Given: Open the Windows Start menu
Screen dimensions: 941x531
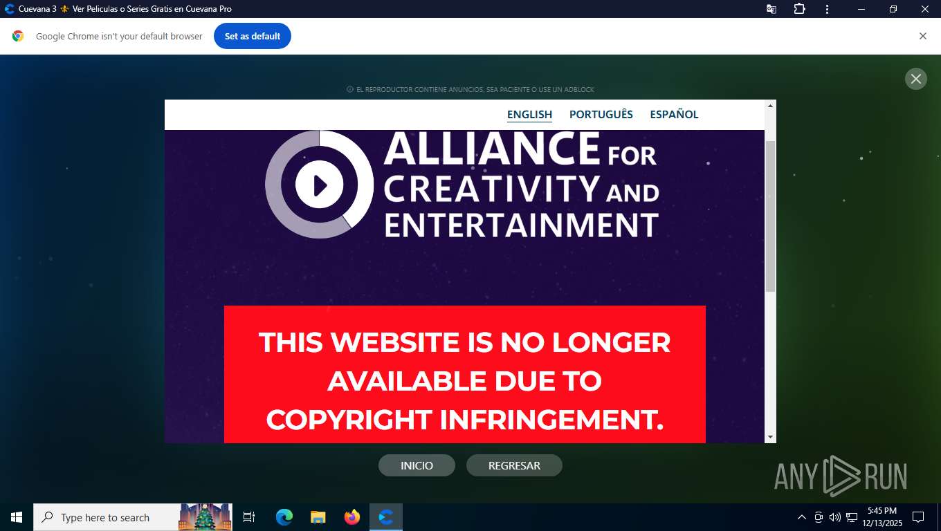Looking at the screenshot, I should point(17,517).
